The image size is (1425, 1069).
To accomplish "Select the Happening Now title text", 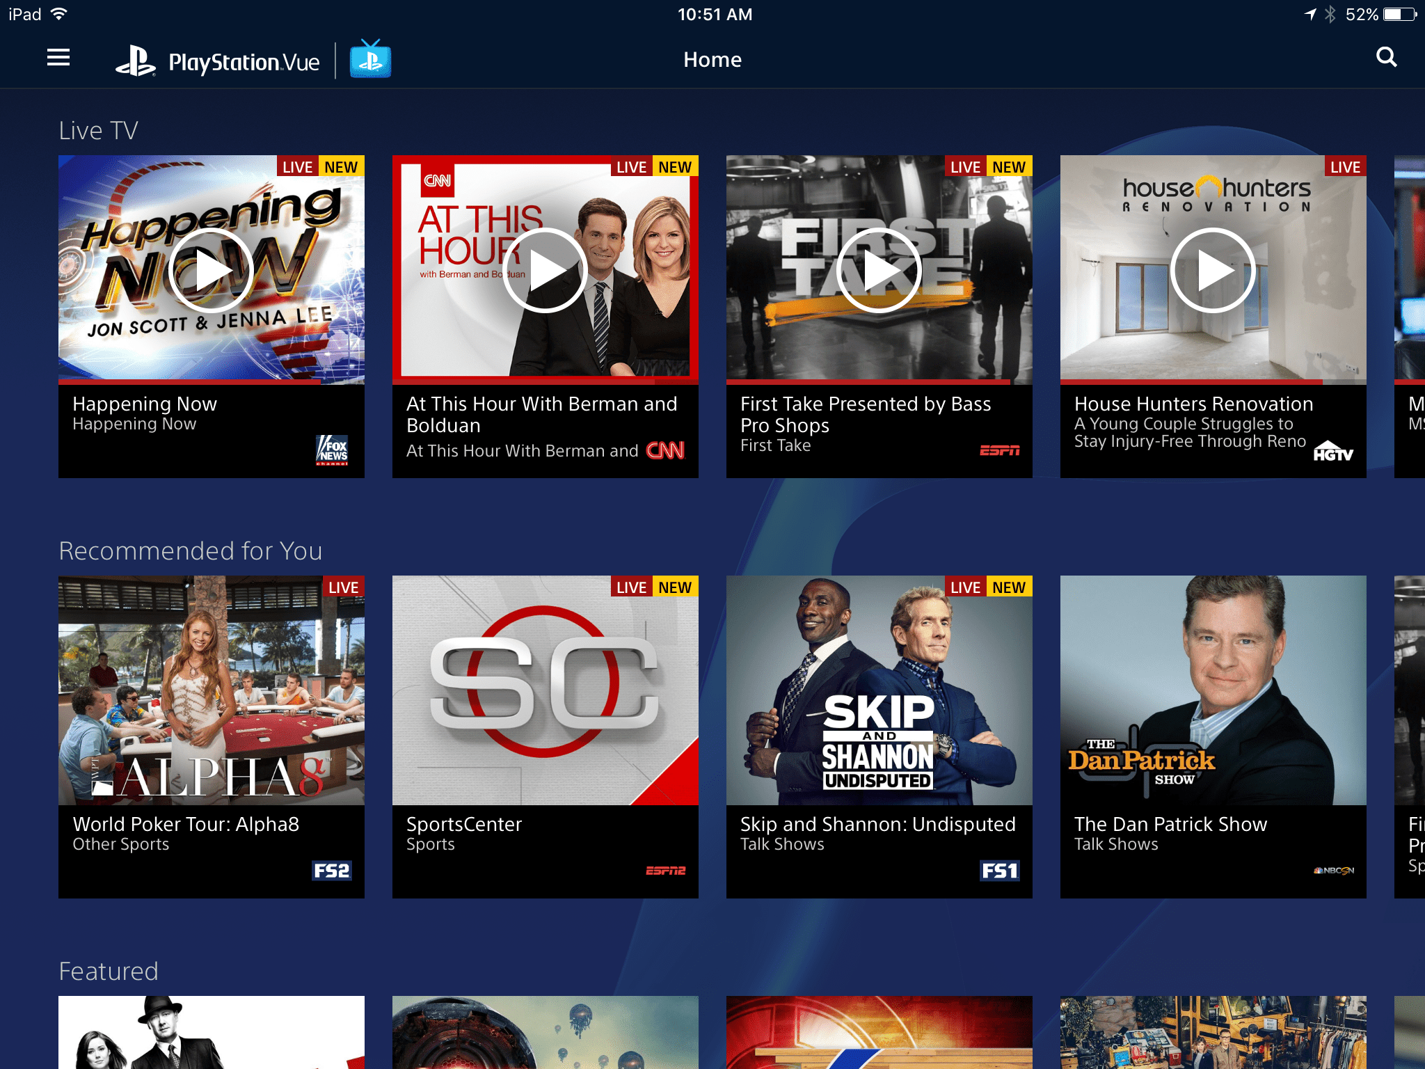I will click(145, 404).
